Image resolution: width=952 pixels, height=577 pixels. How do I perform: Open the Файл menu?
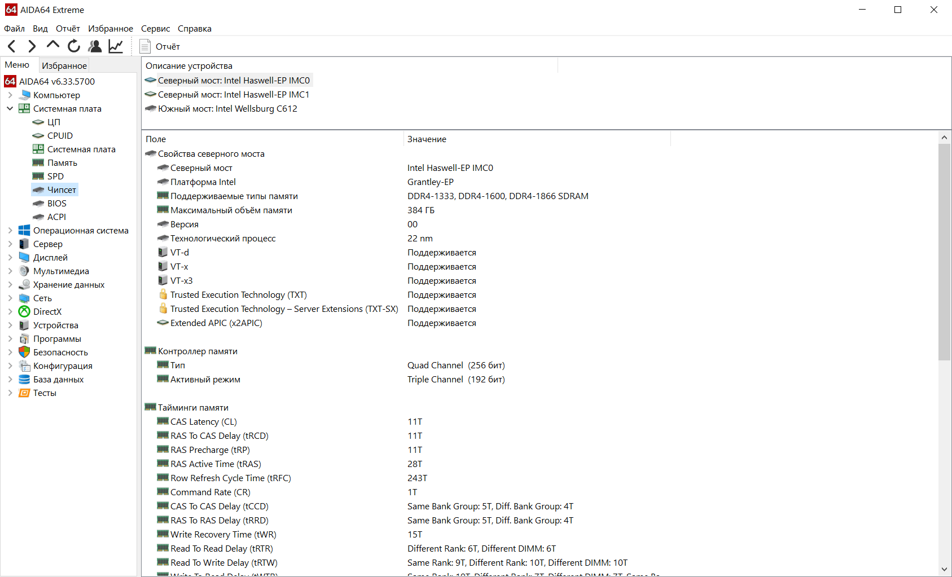(x=14, y=29)
